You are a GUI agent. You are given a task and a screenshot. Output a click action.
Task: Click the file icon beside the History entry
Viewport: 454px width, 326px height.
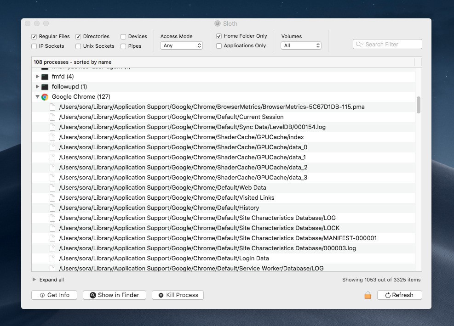[x=52, y=208]
